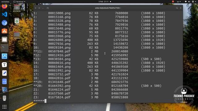Screen dimensions: 198x111
Task: Click the terminal search icon
Action: (177, 8)
